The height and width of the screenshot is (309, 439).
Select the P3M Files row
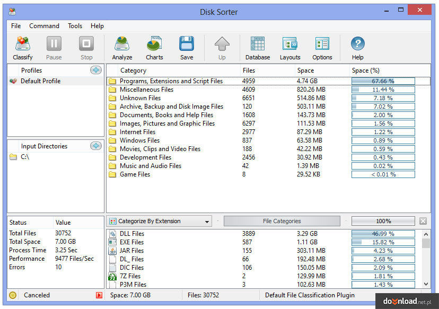[x=264, y=285]
